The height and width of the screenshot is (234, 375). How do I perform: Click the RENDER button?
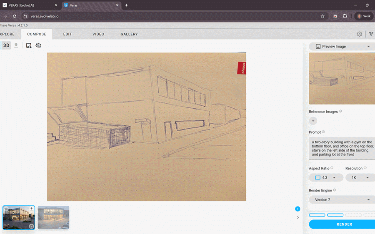(342, 224)
